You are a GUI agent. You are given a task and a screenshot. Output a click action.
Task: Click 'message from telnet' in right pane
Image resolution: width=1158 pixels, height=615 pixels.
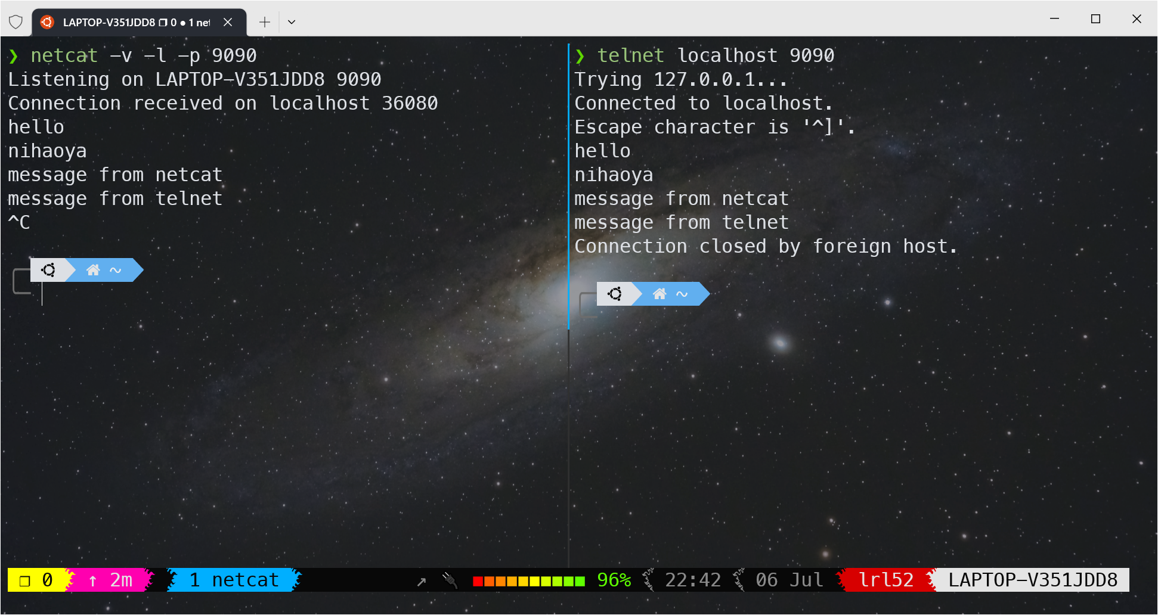[x=682, y=222]
